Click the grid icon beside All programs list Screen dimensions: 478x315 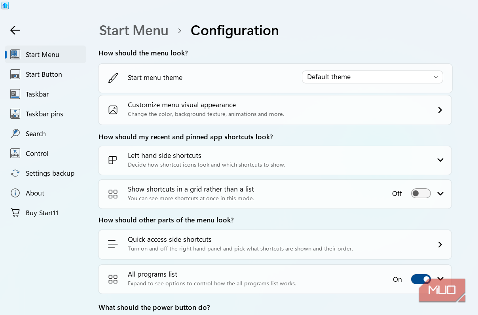coord(113,279)
